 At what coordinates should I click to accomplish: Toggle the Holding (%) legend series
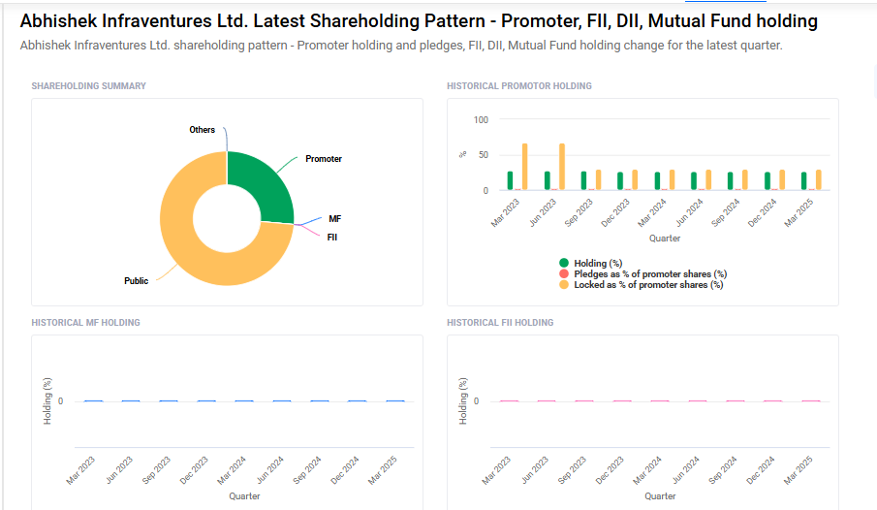590,263
